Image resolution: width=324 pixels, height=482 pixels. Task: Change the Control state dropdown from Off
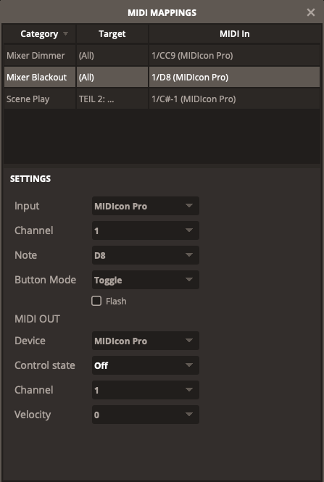pyautogui.click(x=146, y=365)
